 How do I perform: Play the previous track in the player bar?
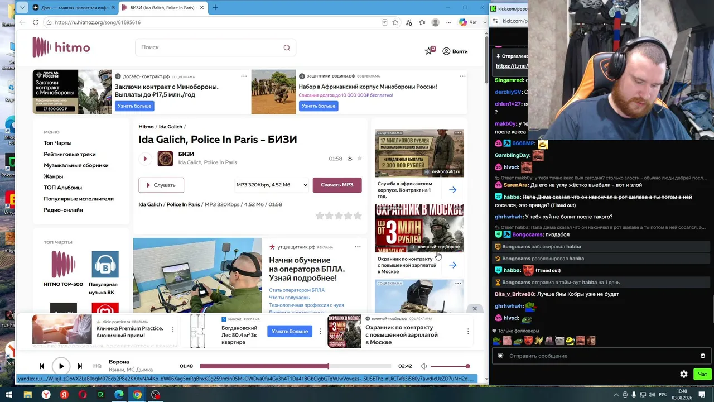click(42, 366)
